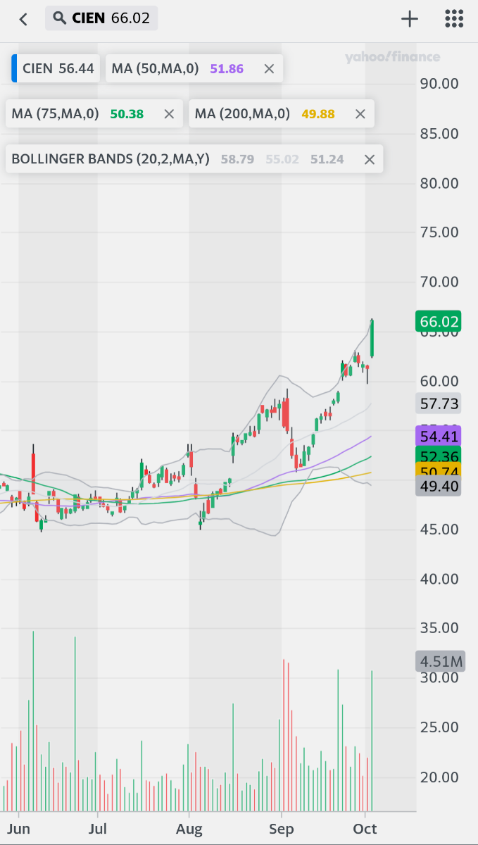Open MA (75,MA,0) indicator settings
Screen dimensions: 478x845
pyautogui.click(x=77, y=113)
